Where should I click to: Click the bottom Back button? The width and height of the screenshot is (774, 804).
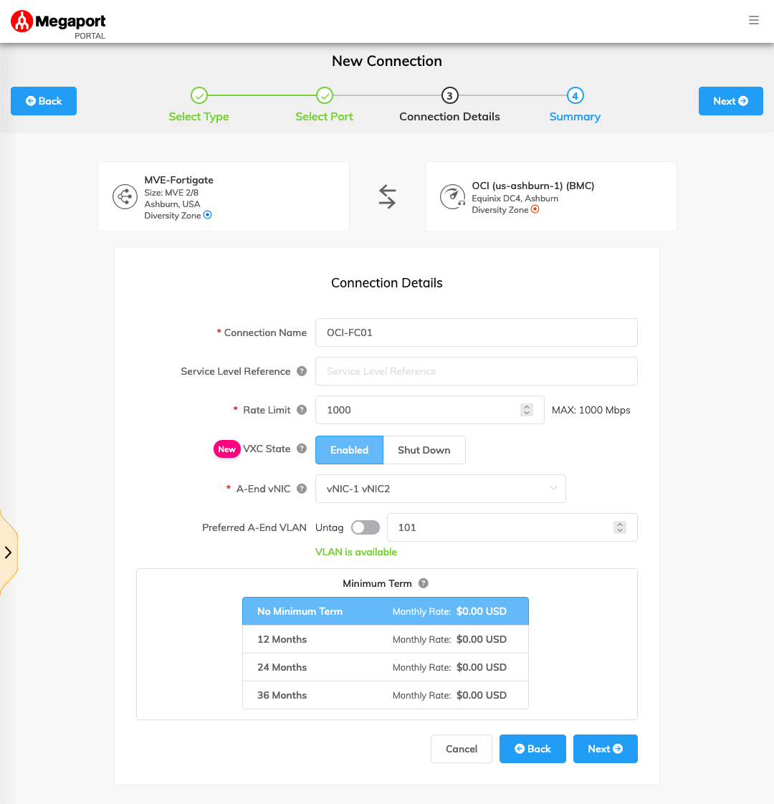pyautogui.click(x=533, y=749)
